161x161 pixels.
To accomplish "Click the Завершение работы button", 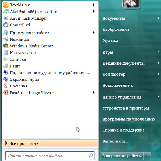I will [122, 156].
